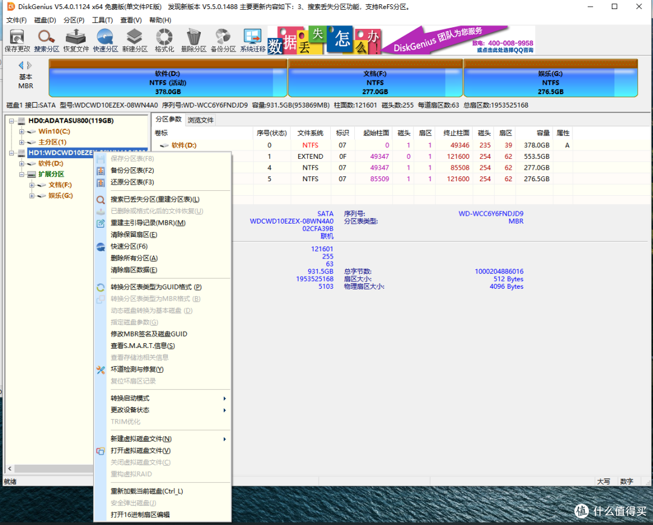Click the icon beside 打开虚拟磁盘文件
The image size is (653, 525).
coord(100,451)
